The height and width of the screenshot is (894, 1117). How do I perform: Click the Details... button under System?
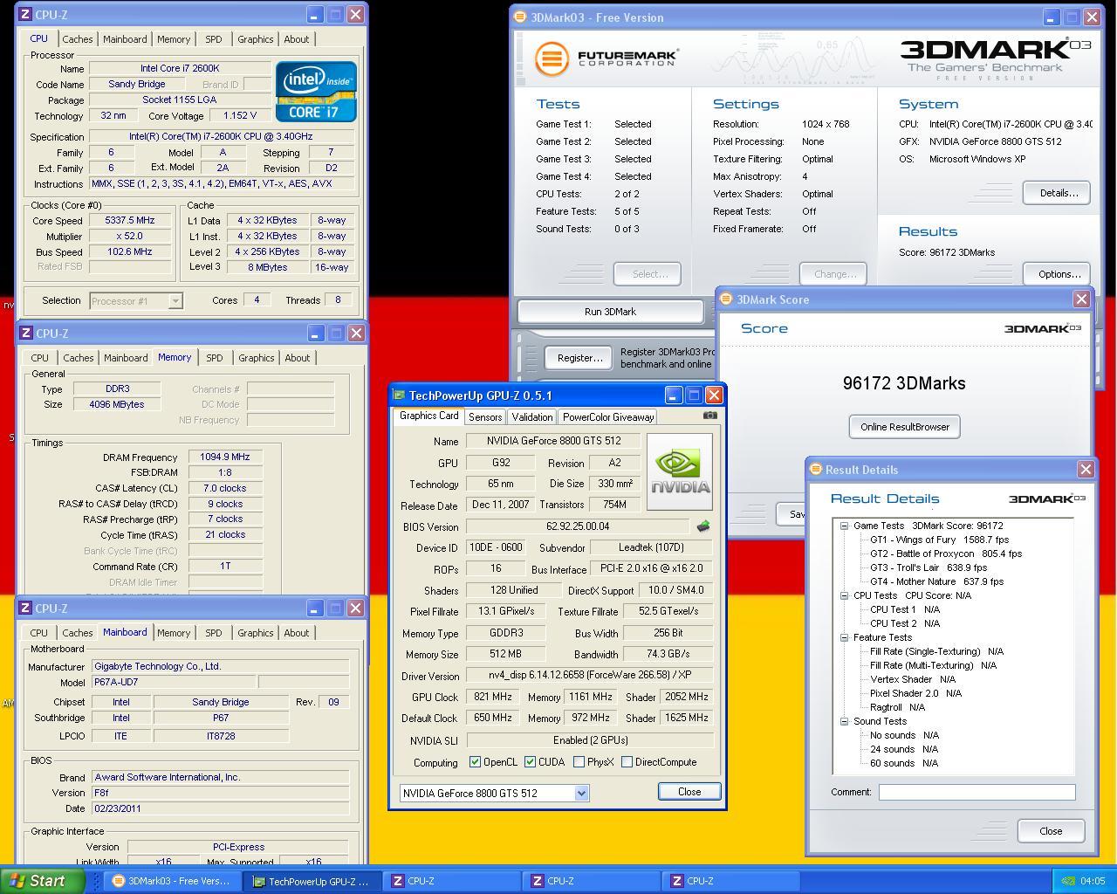click(1058, 193)
